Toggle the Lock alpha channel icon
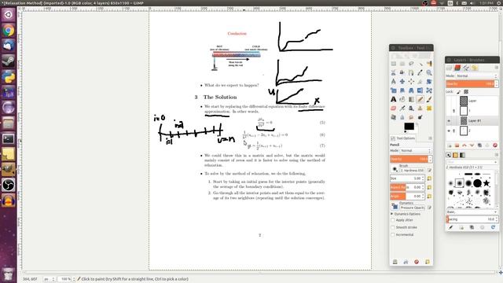This screenshot has width=503, height=283. coord(466,92)
